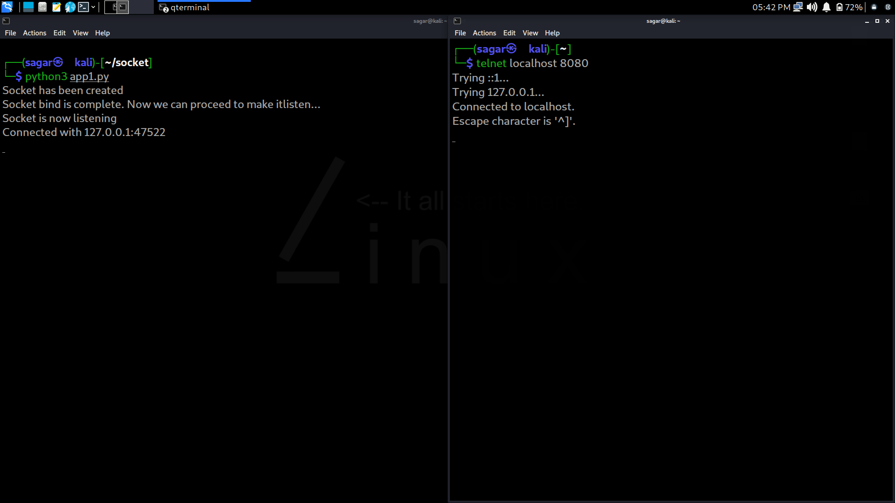895x503 pixels.
Task: Open the volume speaker tray icon
Action: [812, 7]
